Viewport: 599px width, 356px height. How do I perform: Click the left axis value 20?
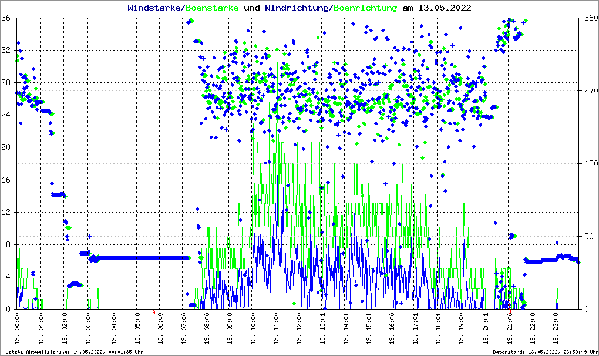(7, 147)
